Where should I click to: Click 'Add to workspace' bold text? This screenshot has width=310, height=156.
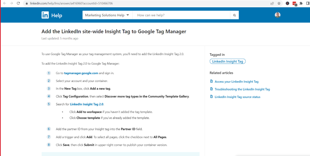click(x=89, y=112)
